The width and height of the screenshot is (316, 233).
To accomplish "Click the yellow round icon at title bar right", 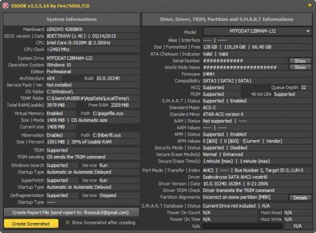I will click(x=310, y=6).
